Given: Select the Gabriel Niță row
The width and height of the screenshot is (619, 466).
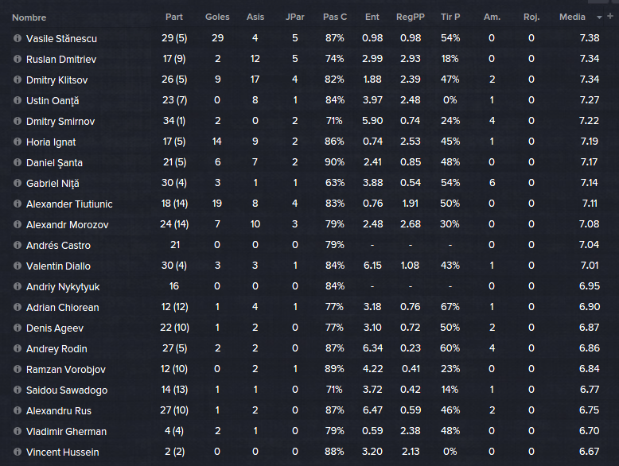Looking at the screenshot, I should (x=306, y=183).
